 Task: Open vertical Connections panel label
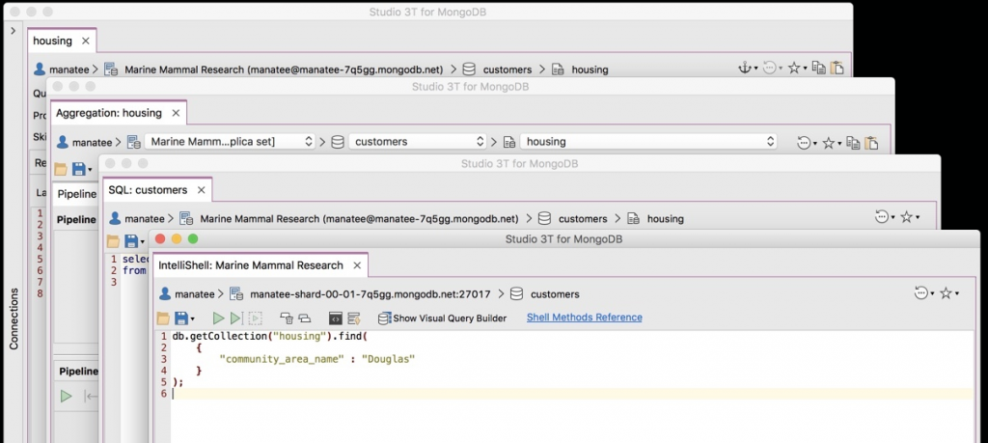pyautogui.click(x=14, y=318)
